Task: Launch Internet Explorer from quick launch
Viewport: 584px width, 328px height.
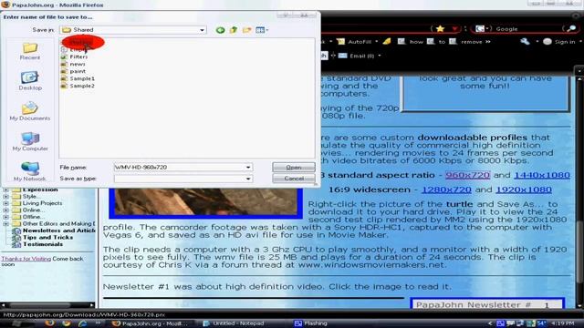Action: point(82,323)
